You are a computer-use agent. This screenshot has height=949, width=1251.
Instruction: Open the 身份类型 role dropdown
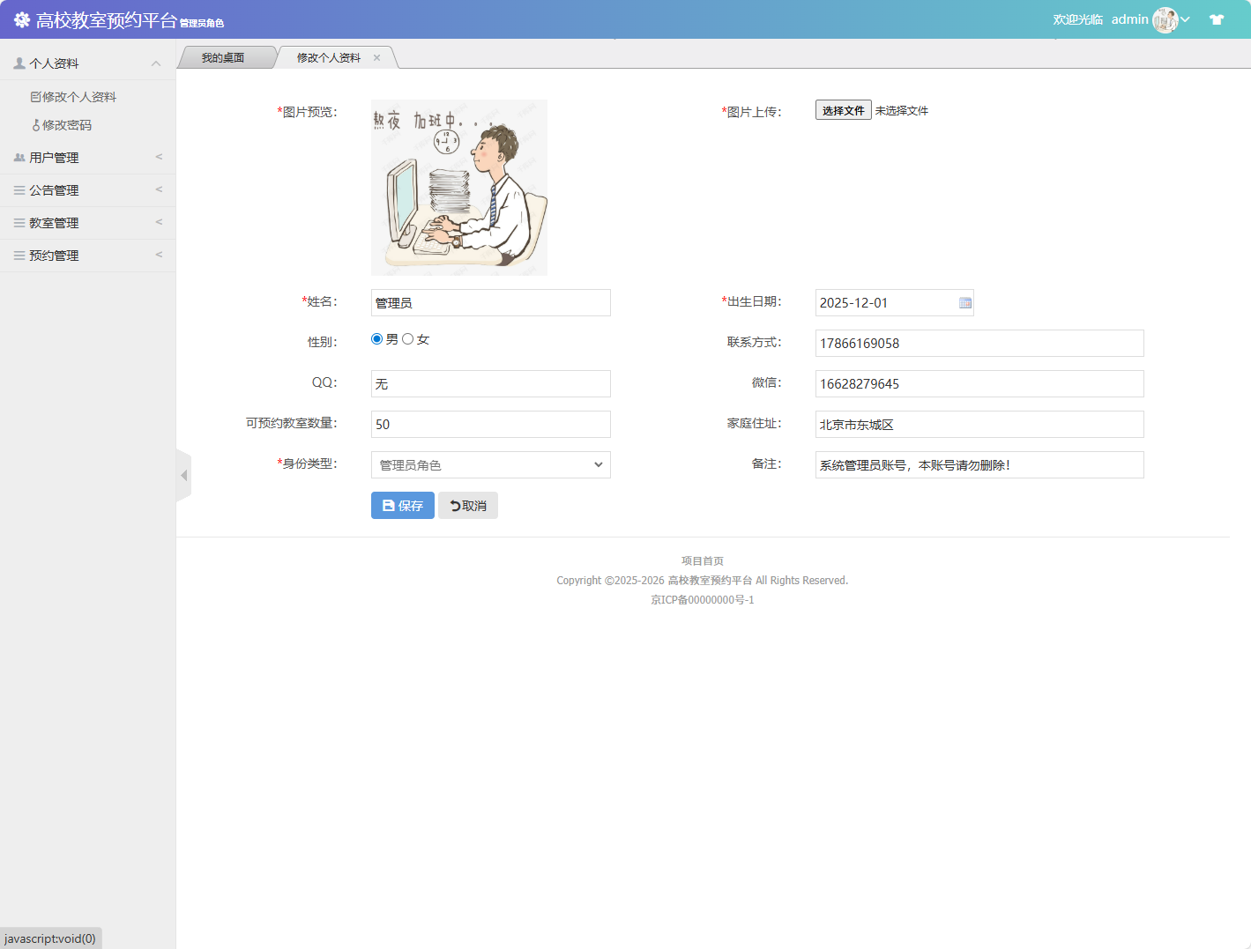coord(490,464)
